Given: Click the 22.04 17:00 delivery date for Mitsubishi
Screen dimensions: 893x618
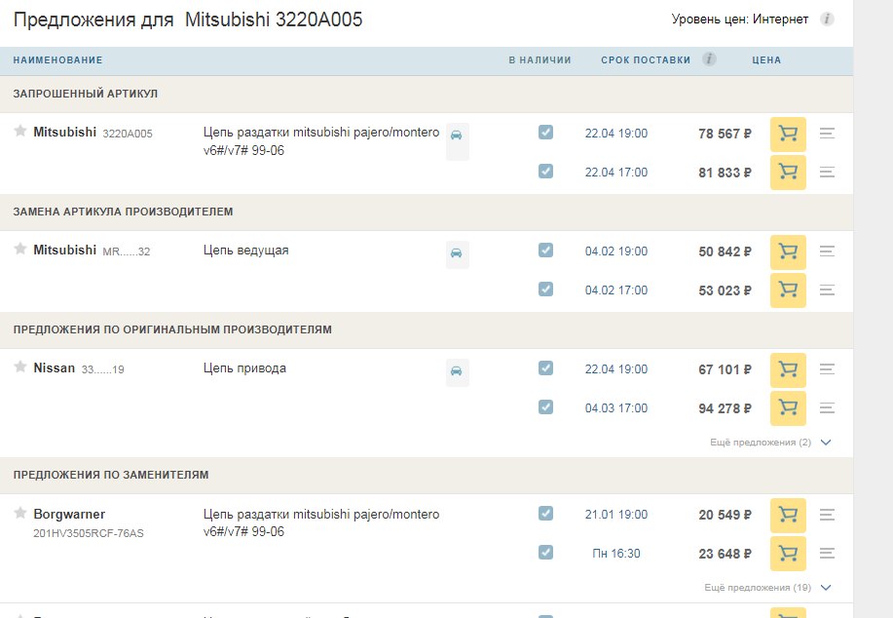Looking at the screenshot, I should 615,173.
